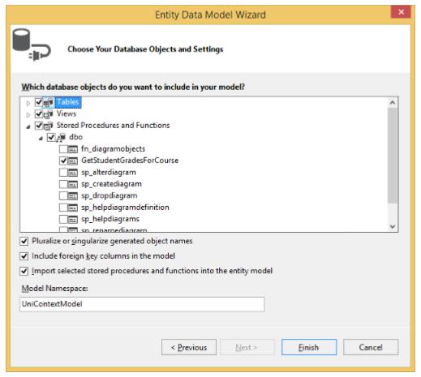Click the Previous button
Viewport: 421px width, 377px height.
tap(189, 347)
